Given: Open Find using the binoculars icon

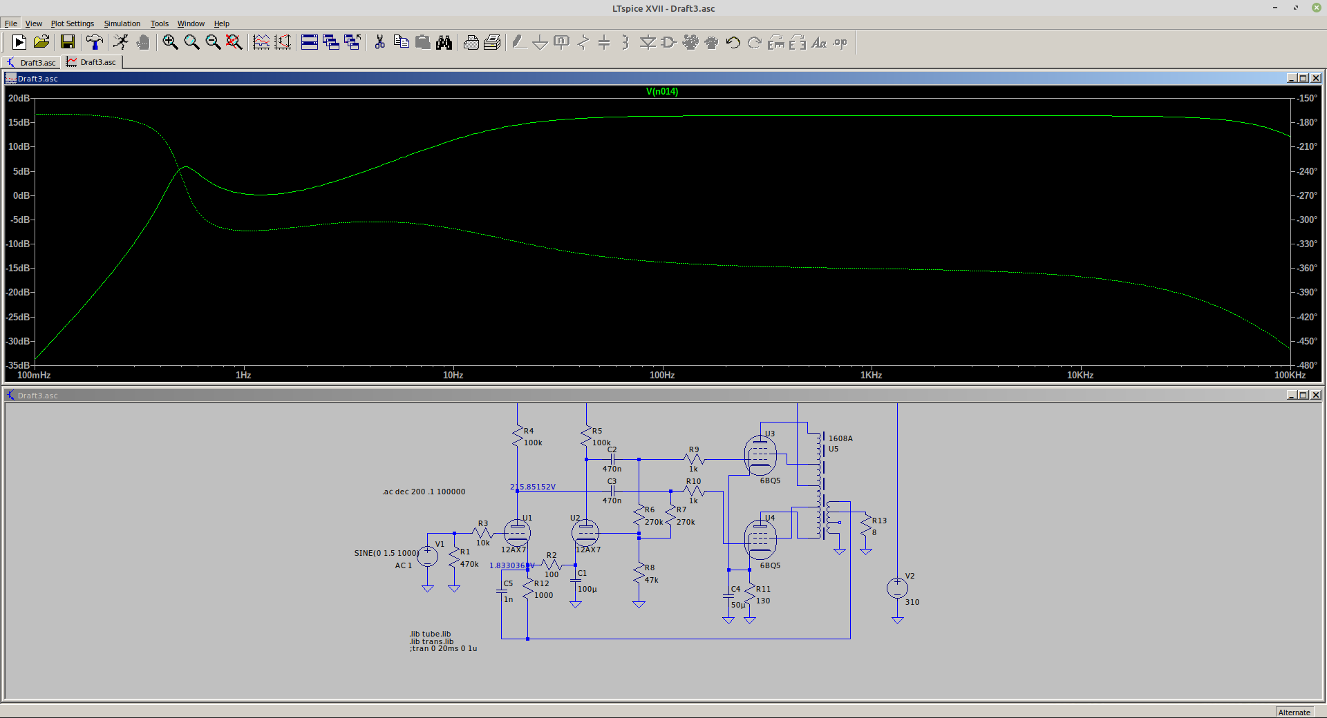Looking at the screenshot, I should (444, 43).
